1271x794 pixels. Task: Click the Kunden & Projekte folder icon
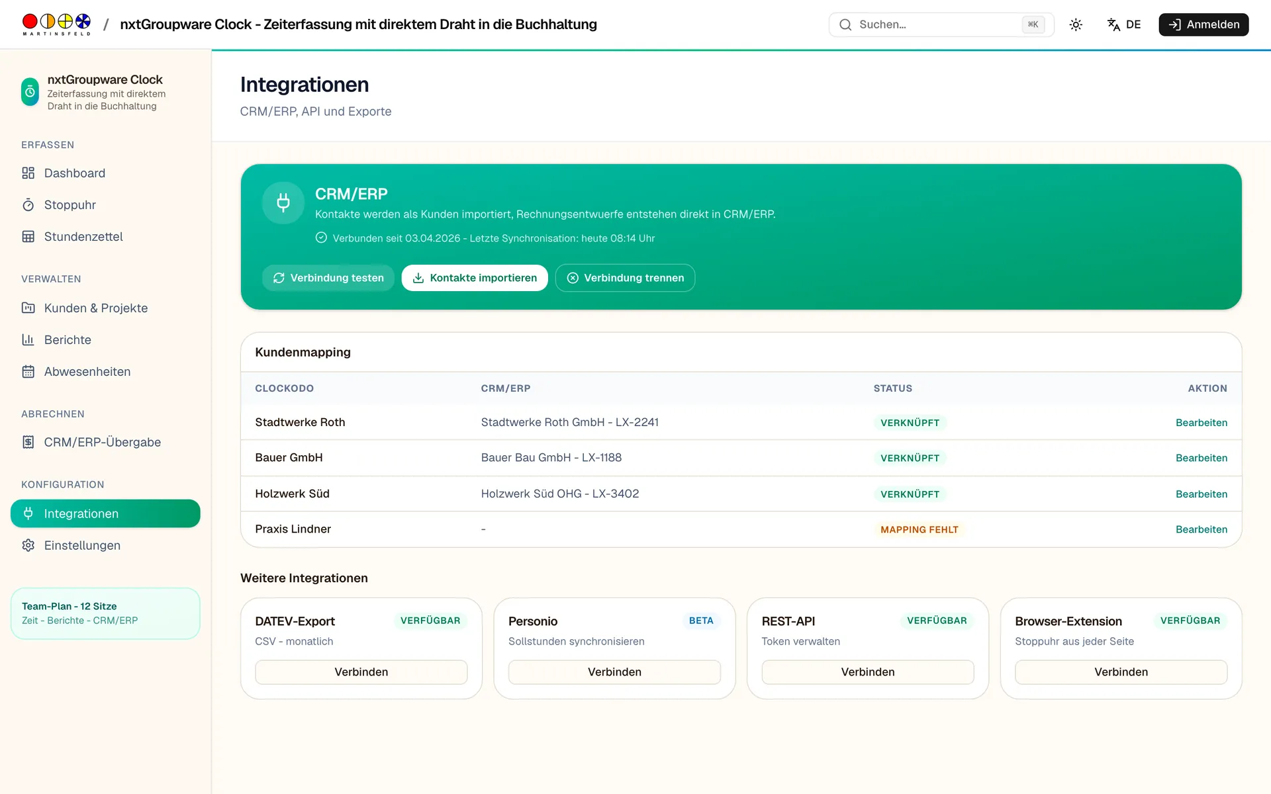(x=28, y=308)
